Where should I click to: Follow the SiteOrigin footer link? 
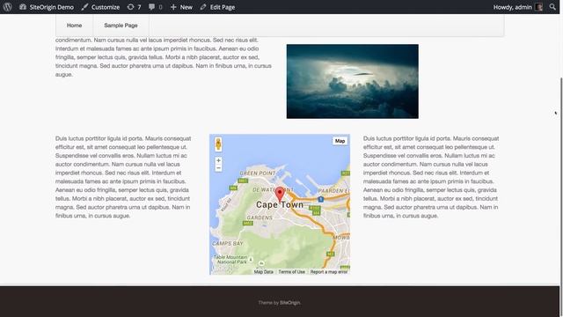click(289, 303)
